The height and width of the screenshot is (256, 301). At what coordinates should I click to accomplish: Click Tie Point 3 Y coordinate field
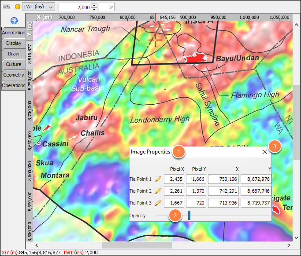[256, 203]
